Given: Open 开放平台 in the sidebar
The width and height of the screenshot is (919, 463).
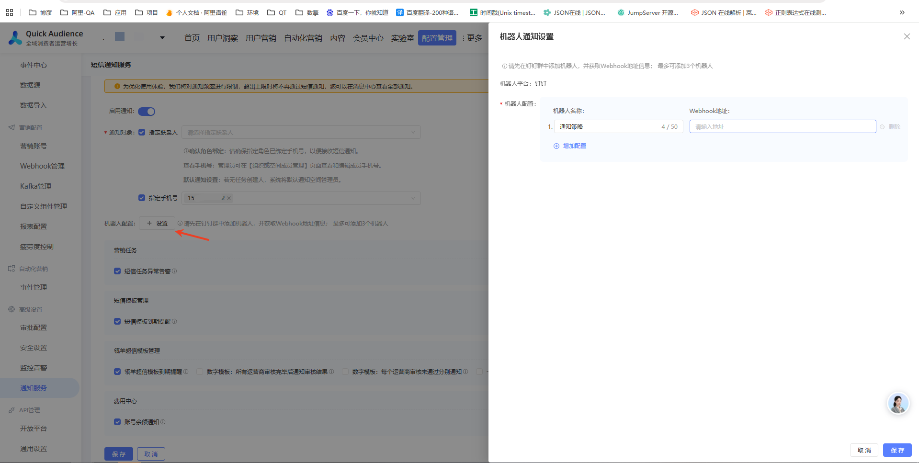Looking at the screenshot, I should coord(34,429).
